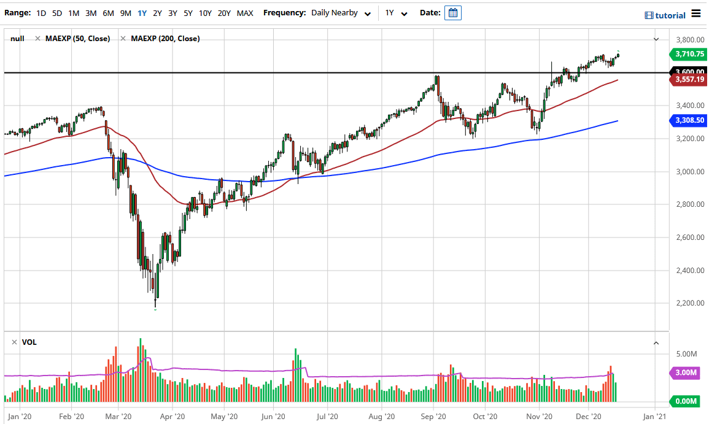Select the 6M range
The width and height of the screenshot is (709, 424).
point(108,12)
